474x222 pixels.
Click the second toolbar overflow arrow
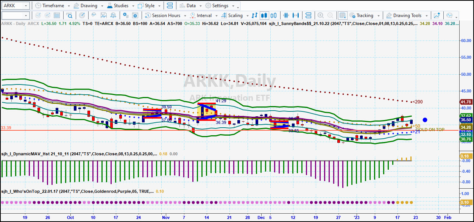(x=457, y=17)
